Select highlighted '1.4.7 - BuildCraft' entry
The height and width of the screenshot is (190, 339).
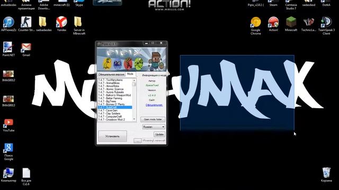coord(115,107)
